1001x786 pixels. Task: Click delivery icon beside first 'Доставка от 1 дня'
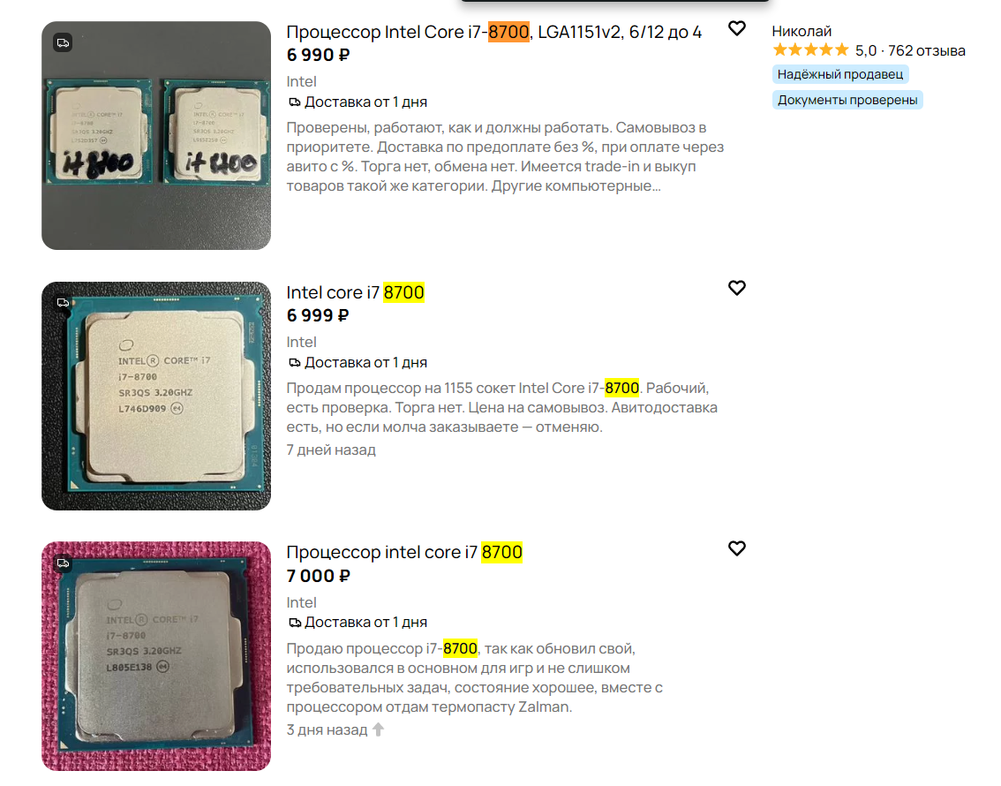pyautogui.click(x=294, y=102)
